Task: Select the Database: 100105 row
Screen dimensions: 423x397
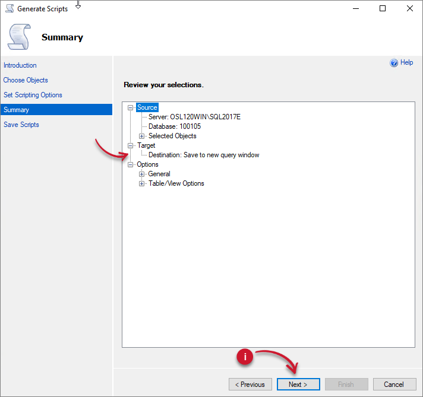Action: [x=175, y=126]
